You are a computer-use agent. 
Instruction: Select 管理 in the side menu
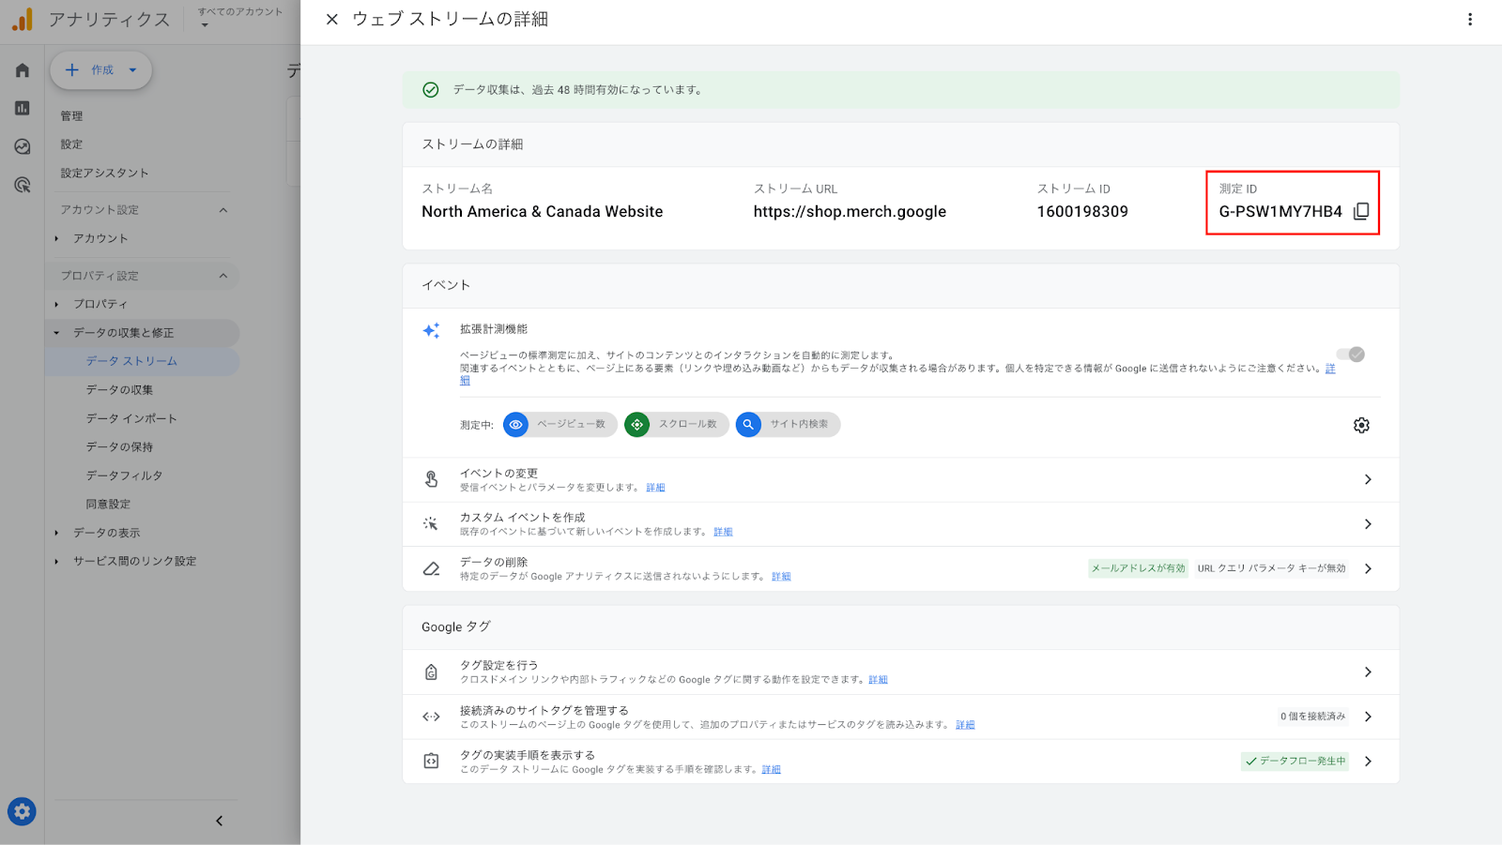[71, 116]
